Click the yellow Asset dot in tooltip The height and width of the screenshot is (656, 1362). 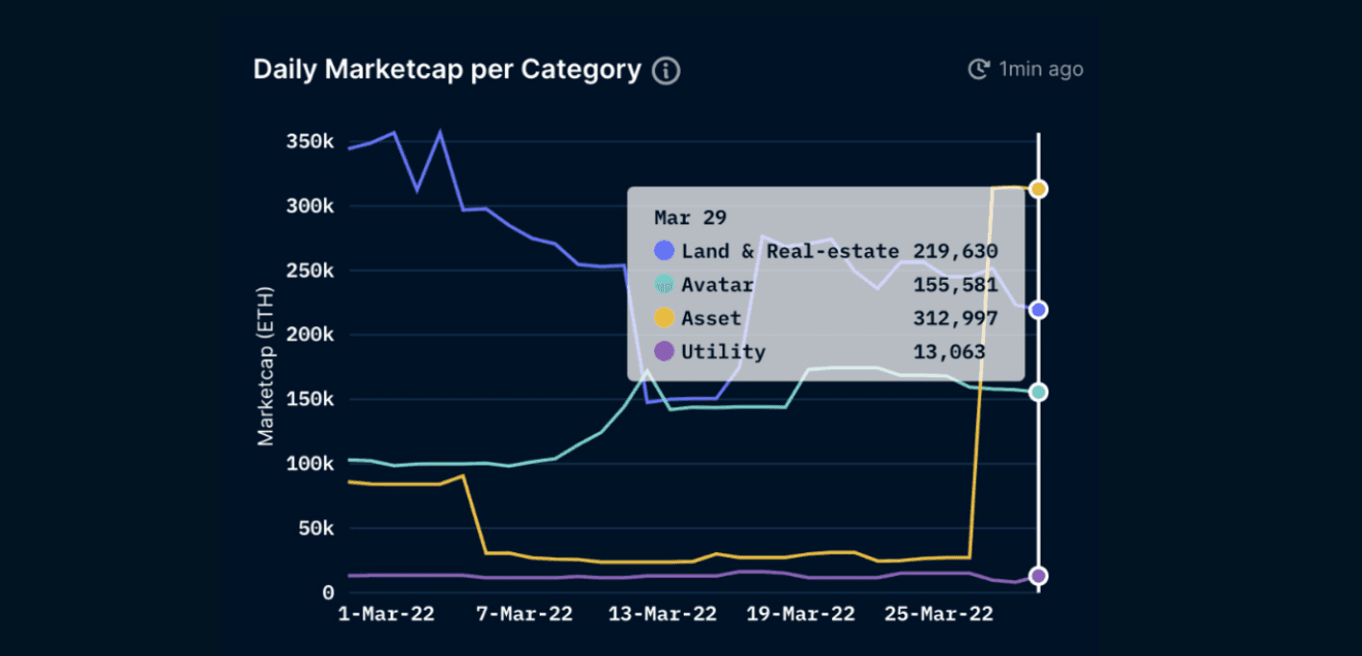coord(664,318)
